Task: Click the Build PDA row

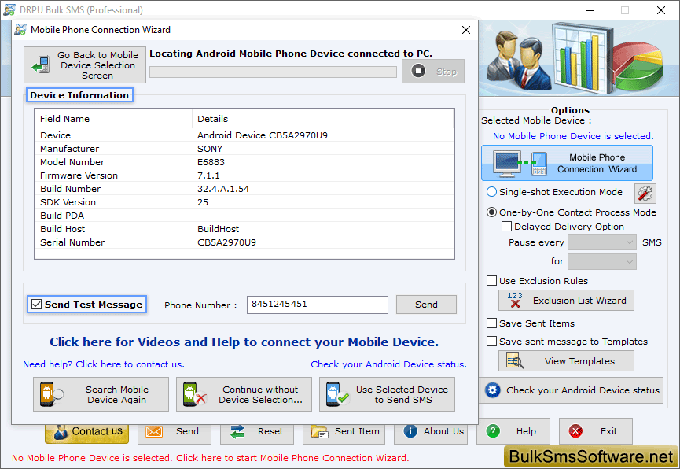Action: (x=244, y=216)
